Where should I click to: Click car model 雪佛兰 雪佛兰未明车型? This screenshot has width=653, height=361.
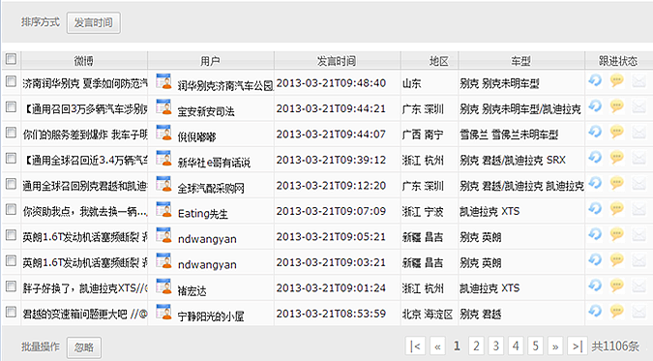509,135
